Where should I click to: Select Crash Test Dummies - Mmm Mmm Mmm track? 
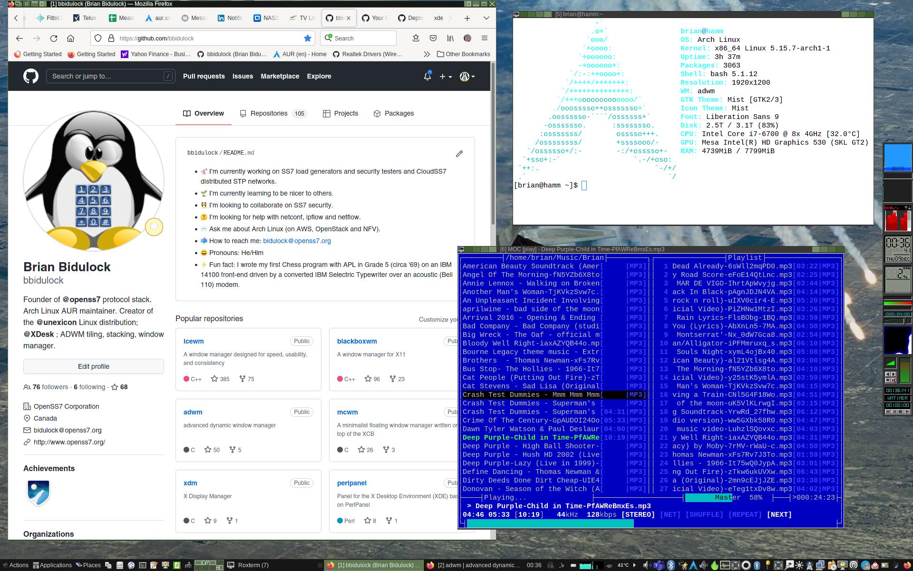click(x=554, y=394)
